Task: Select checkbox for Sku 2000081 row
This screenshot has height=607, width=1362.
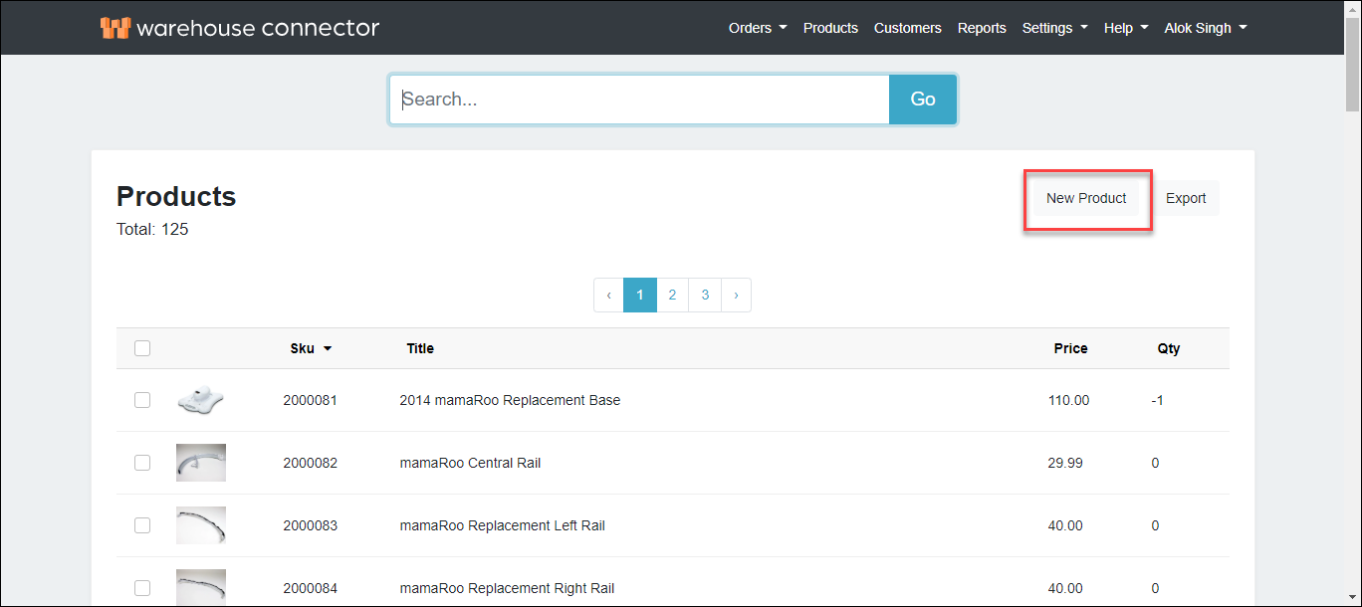Action: tap(142, 400)
